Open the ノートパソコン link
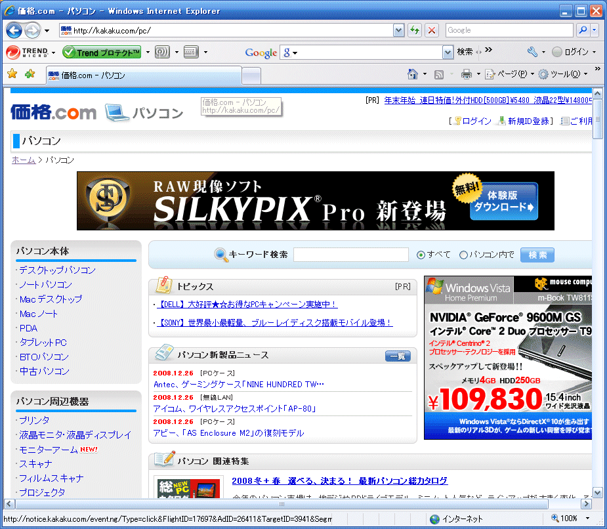 coord(46,285)
